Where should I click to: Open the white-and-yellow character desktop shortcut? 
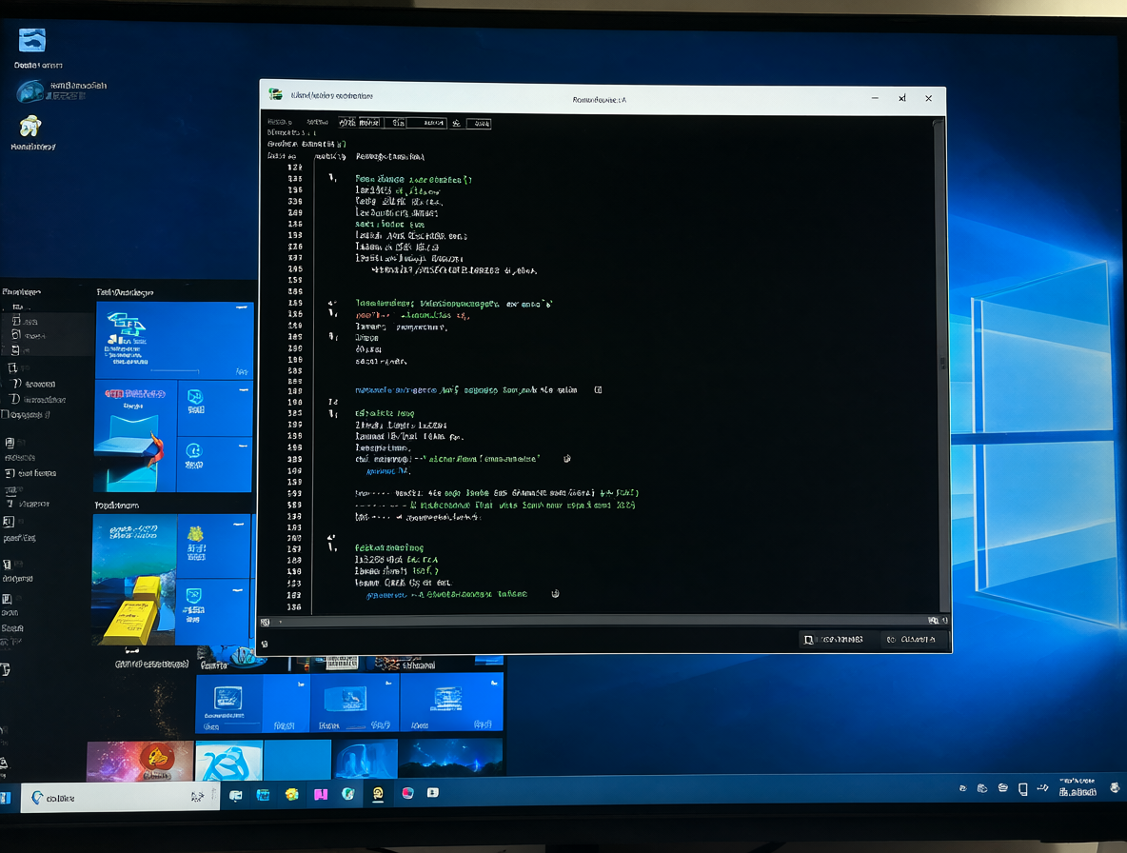(30, 126)
